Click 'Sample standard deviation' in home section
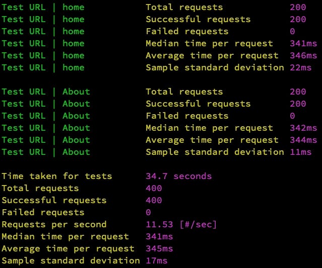 click(x=215, y=68)
